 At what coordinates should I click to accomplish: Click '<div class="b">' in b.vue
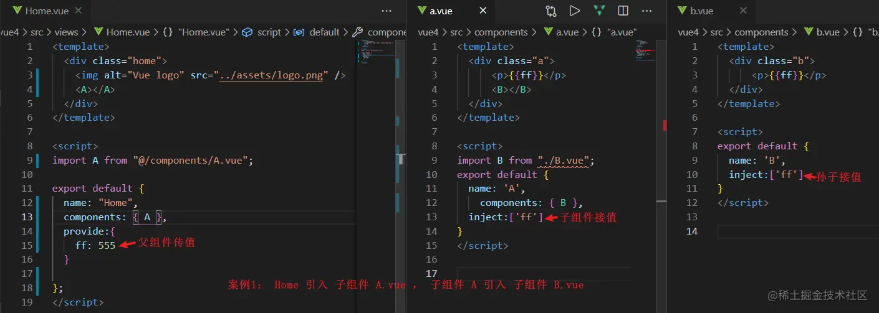click(x=772, y=61)
